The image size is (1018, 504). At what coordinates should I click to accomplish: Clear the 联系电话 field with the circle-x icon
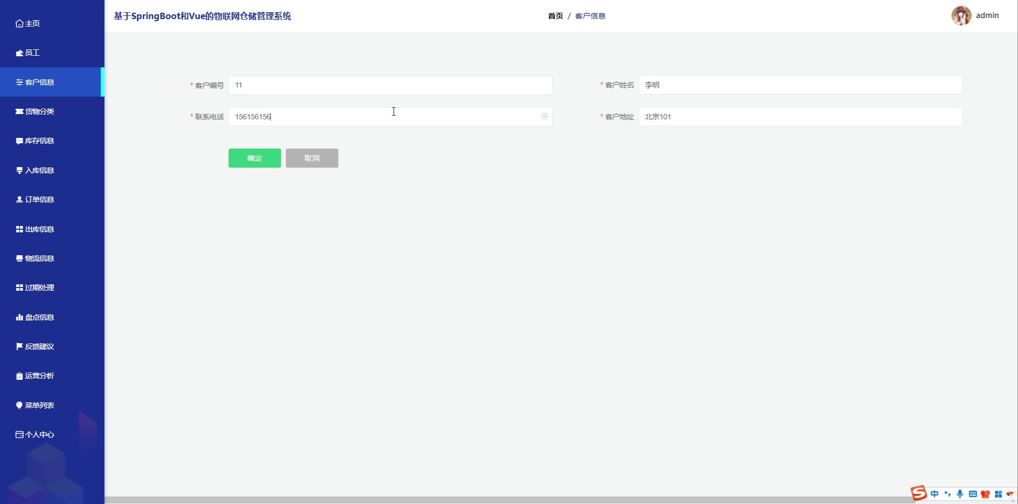(545, 116)
